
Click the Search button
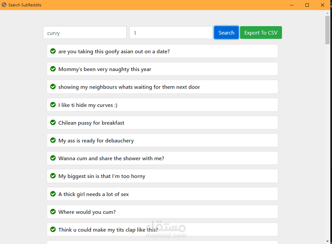(x=226, y=33)
